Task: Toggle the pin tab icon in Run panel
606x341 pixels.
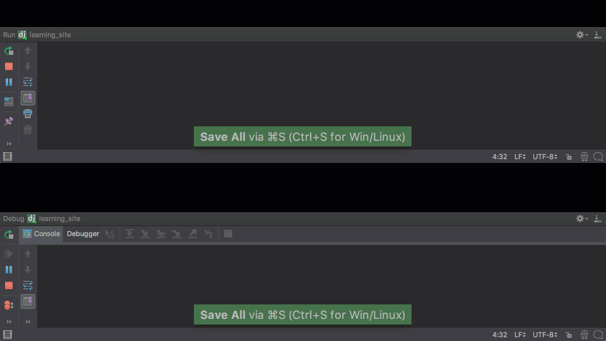Action: [x=8, y=121]
